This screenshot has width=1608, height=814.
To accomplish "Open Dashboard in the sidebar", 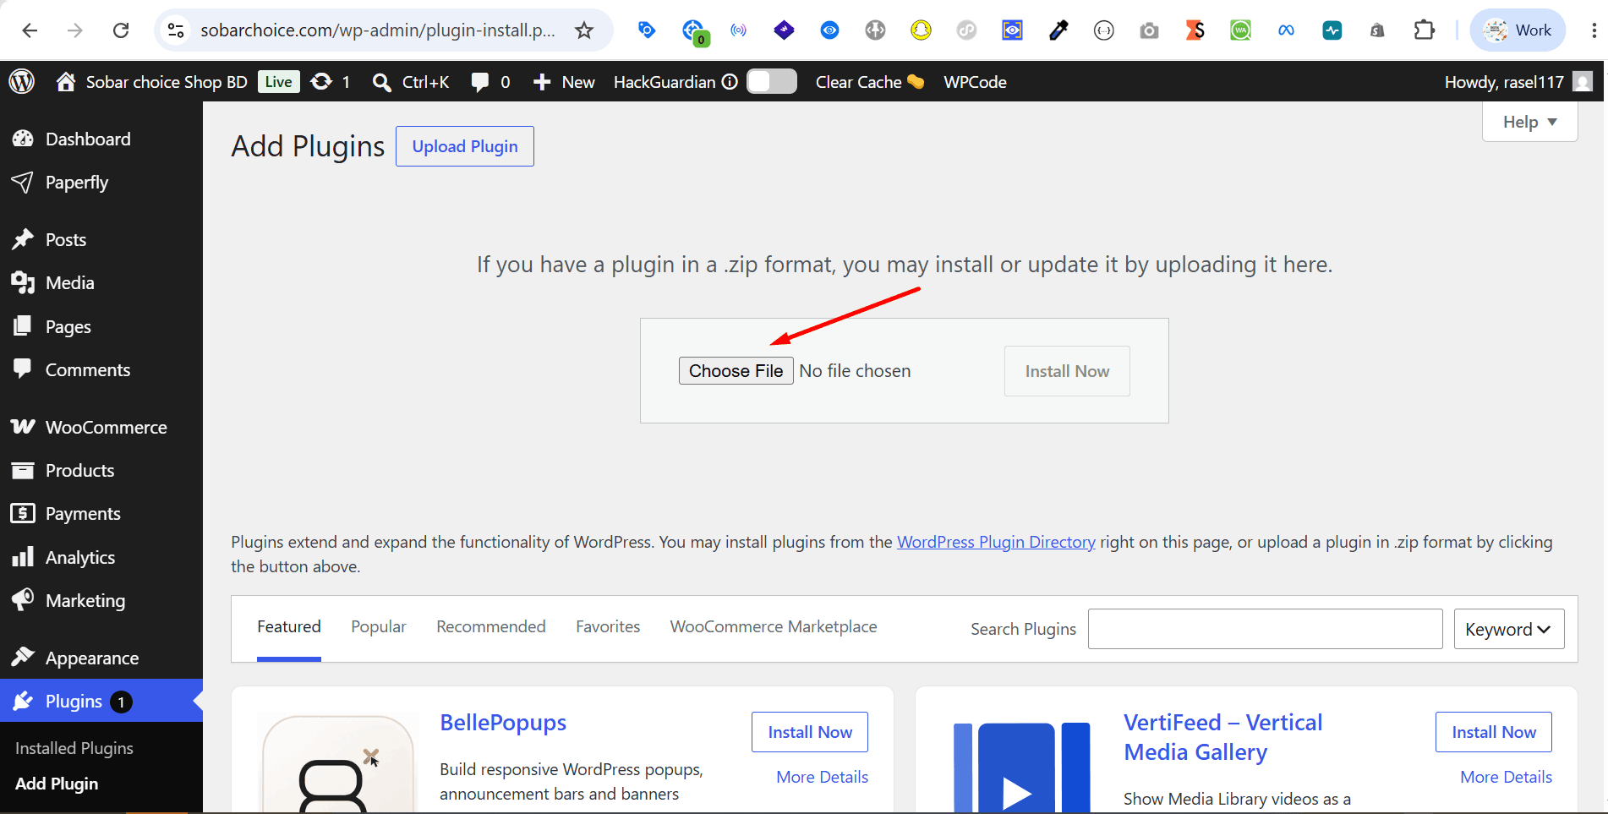I will (x=101, y=139).
